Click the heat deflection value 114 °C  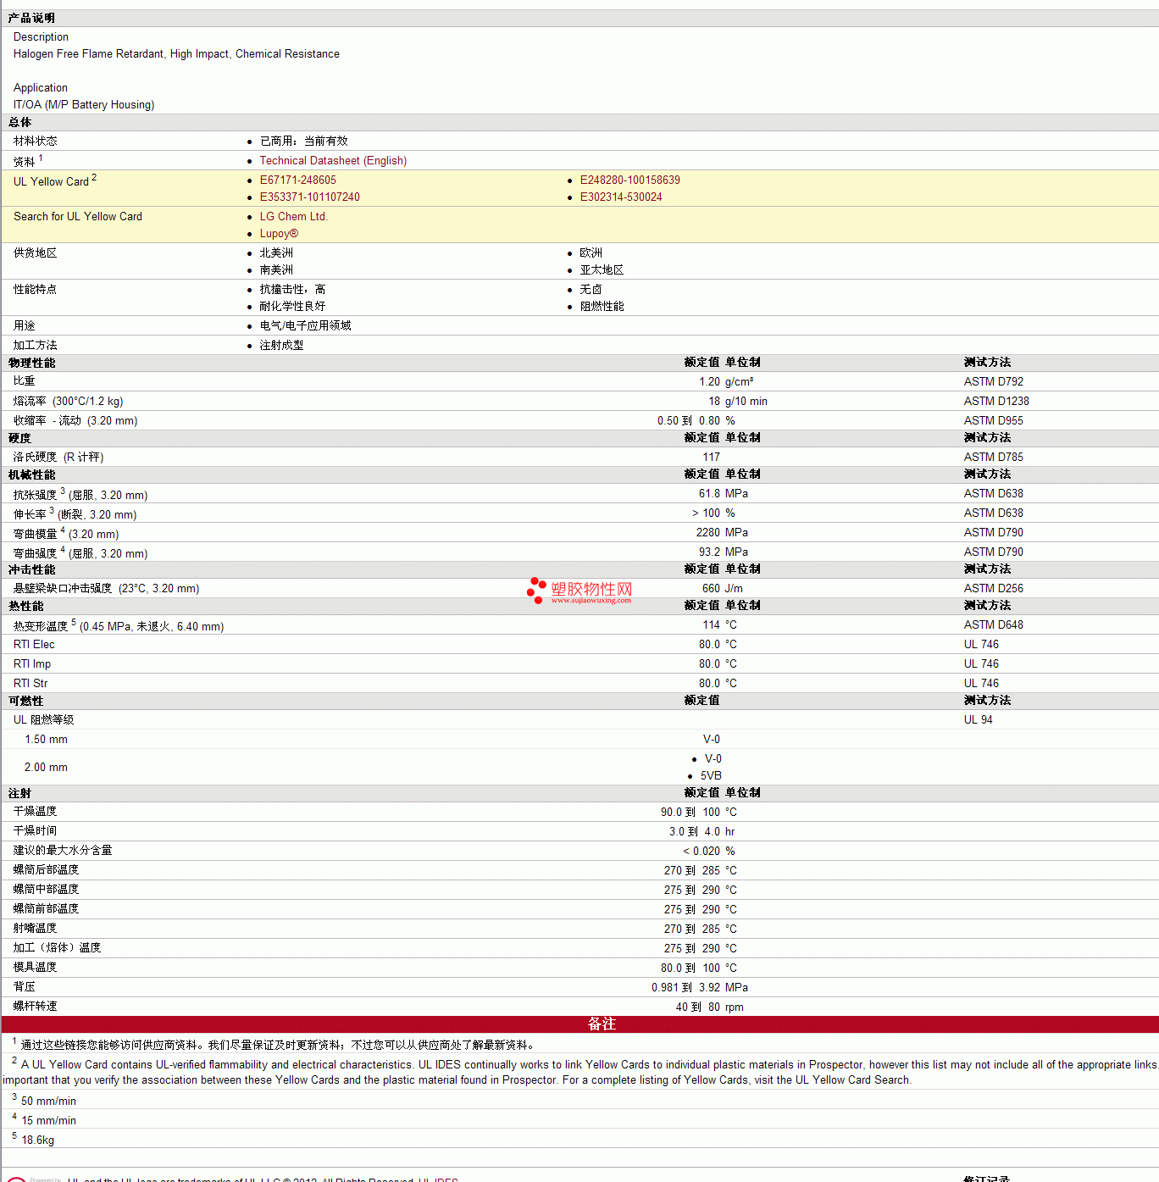(x=719, y=625)
